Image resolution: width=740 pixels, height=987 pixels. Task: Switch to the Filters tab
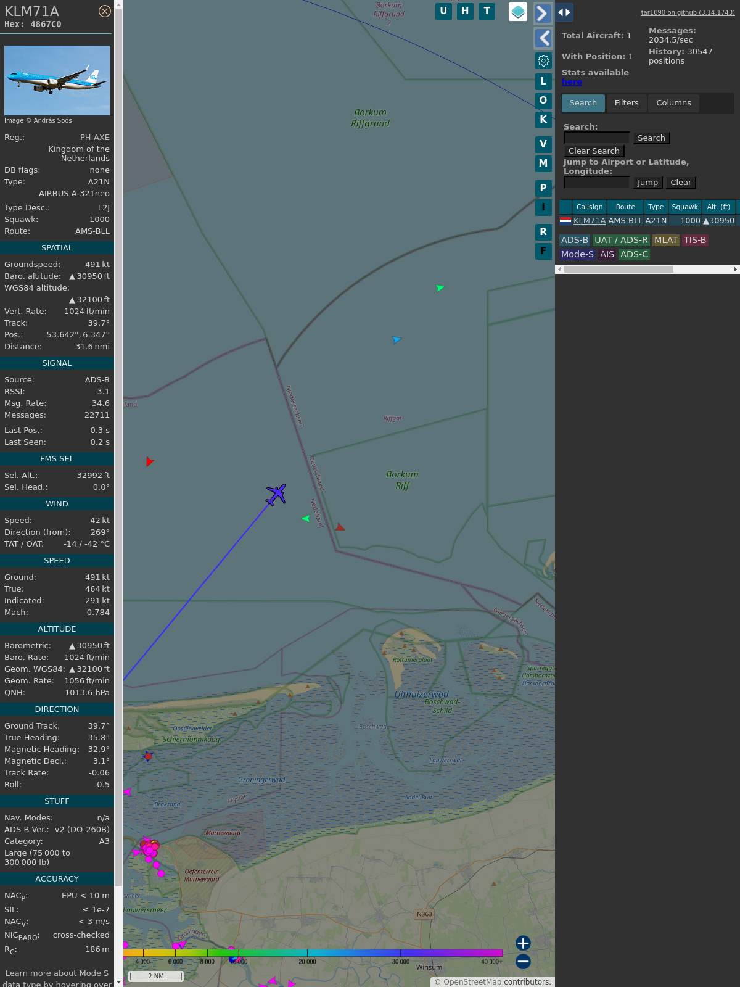pyautogui.click(x=627, y=103)
